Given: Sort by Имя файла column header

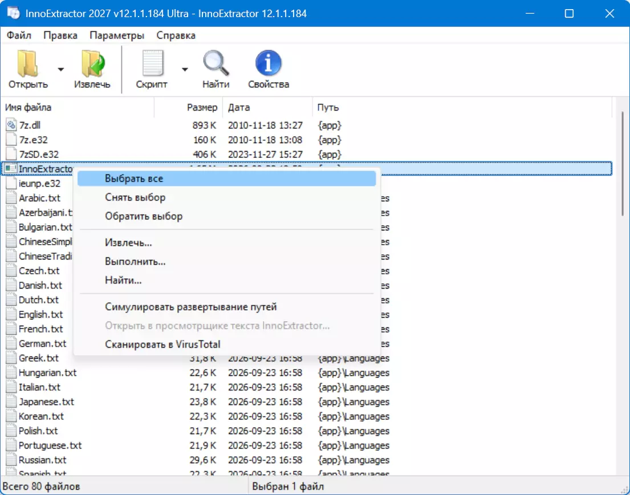Looking at the screenshot, I should tap(78, 108).
